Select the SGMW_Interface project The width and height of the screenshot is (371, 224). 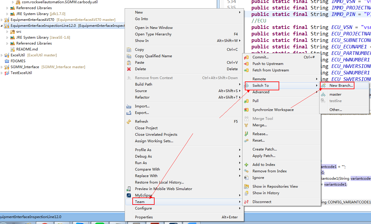(25, 67)
